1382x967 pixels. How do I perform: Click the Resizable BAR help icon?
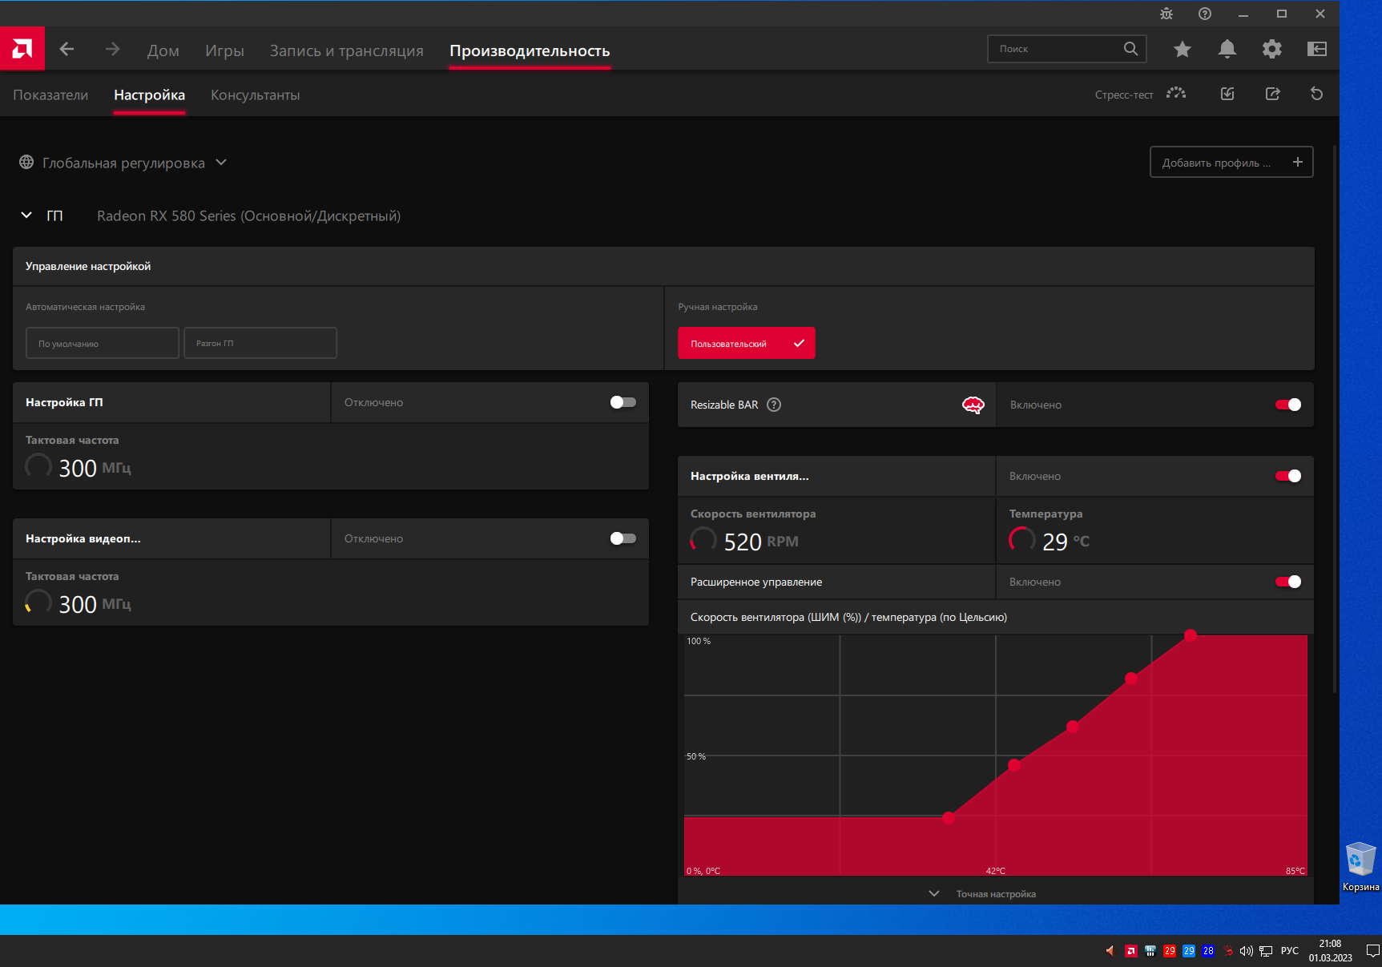pos(774,405)
